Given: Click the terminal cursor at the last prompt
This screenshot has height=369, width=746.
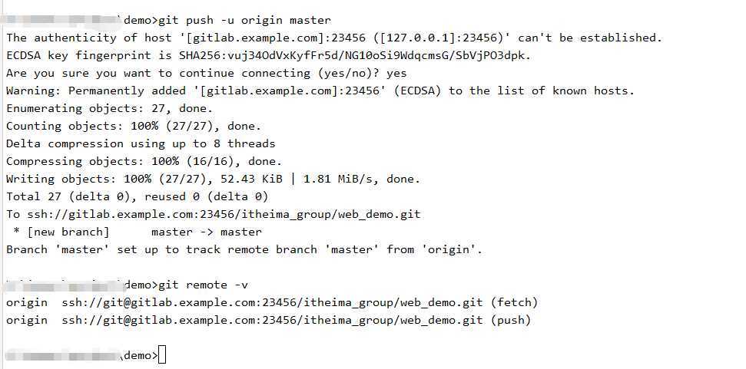Looking at the screenshot, I should (162, 355).
